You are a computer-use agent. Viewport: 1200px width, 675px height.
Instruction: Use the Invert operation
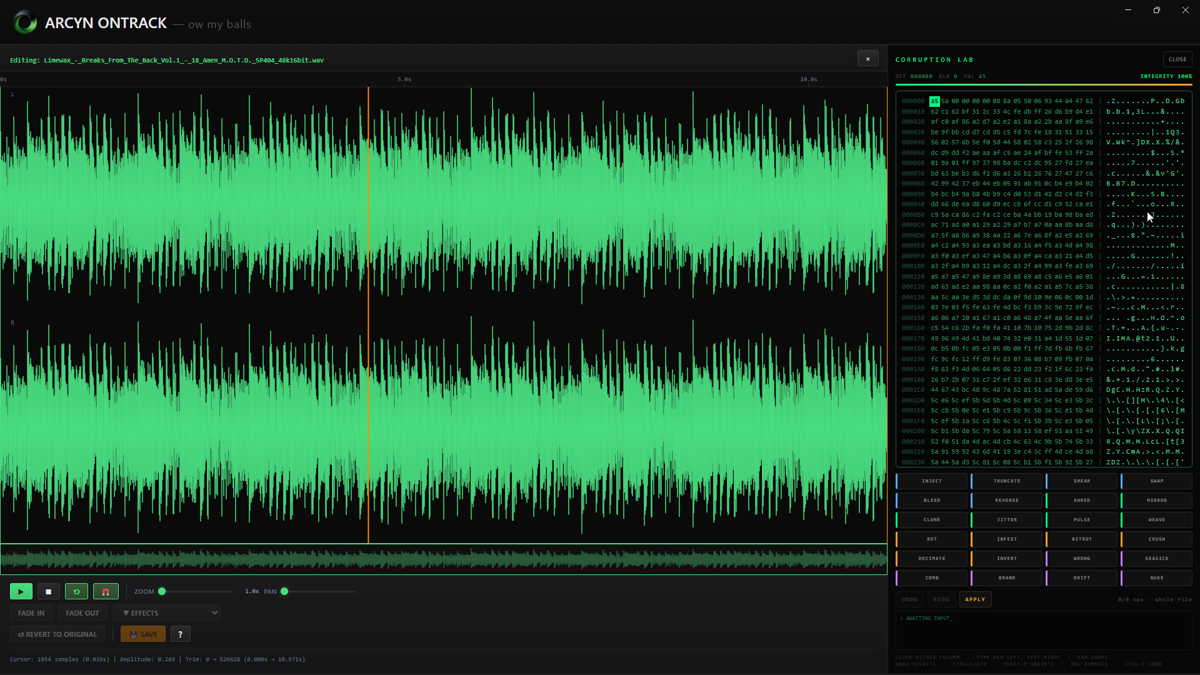(1006, 558)
